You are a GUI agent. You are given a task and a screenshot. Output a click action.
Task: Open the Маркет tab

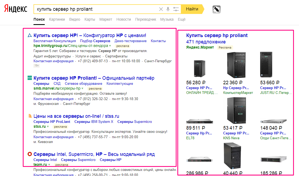(106, 19)
